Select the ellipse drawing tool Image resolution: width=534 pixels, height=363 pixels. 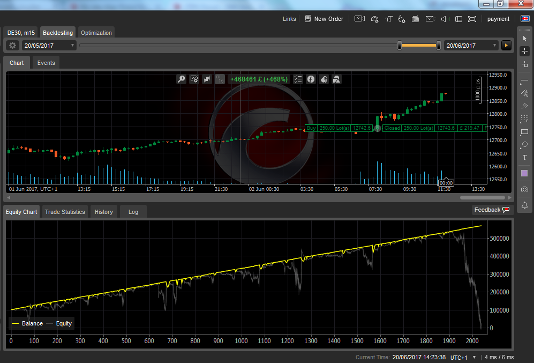point(524,145)
